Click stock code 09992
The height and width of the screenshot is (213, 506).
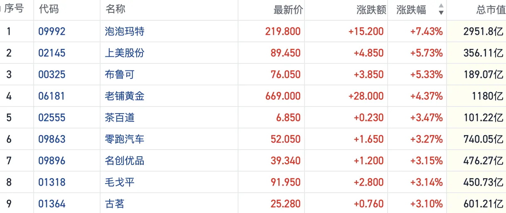52,31
